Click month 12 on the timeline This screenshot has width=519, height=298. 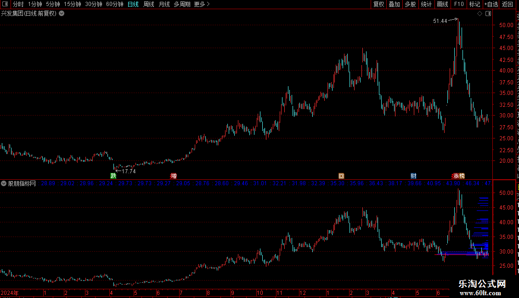(x=303, y=292)
